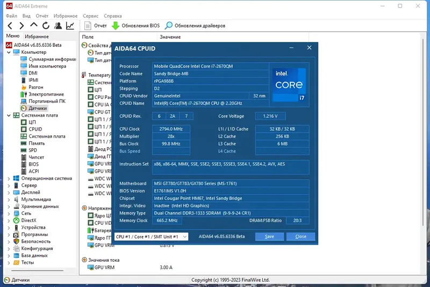The height and width of the screenshot is (287, 430).
Task: Open the Справка menu
Action: (113, 16)
